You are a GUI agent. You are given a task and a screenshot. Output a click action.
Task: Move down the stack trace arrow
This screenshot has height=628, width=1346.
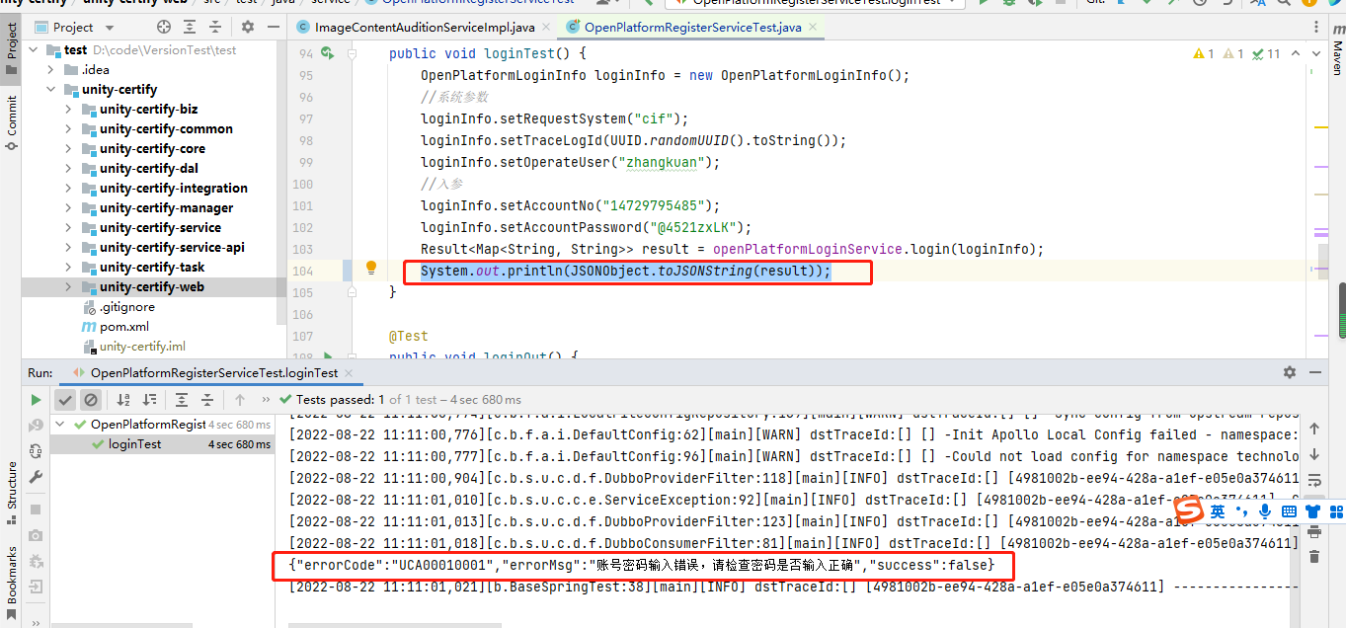[x=1314, y=455]
